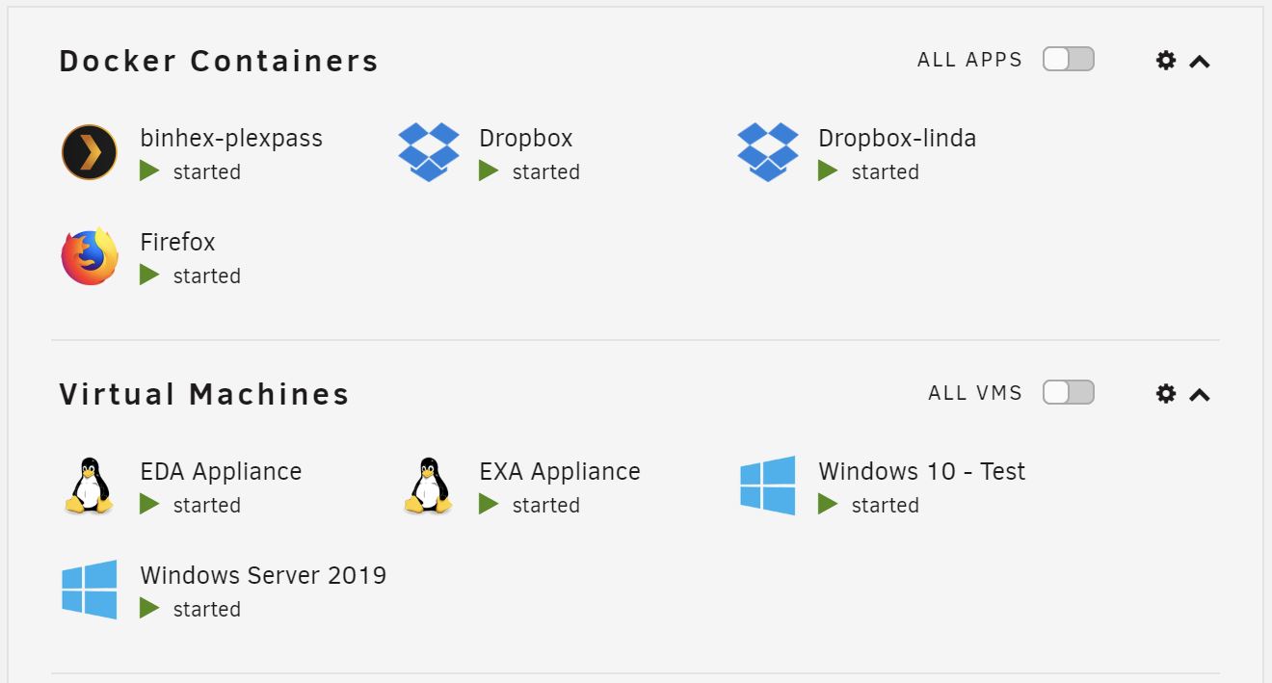The image size is (1272, 683).
Task: Click the binhex-plexpass started play arrow
Action: point(149,171)
